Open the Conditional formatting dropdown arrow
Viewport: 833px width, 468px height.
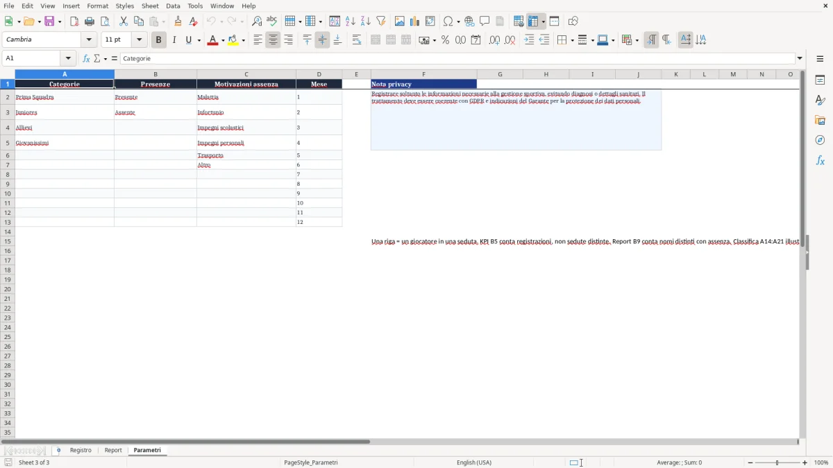637,40
